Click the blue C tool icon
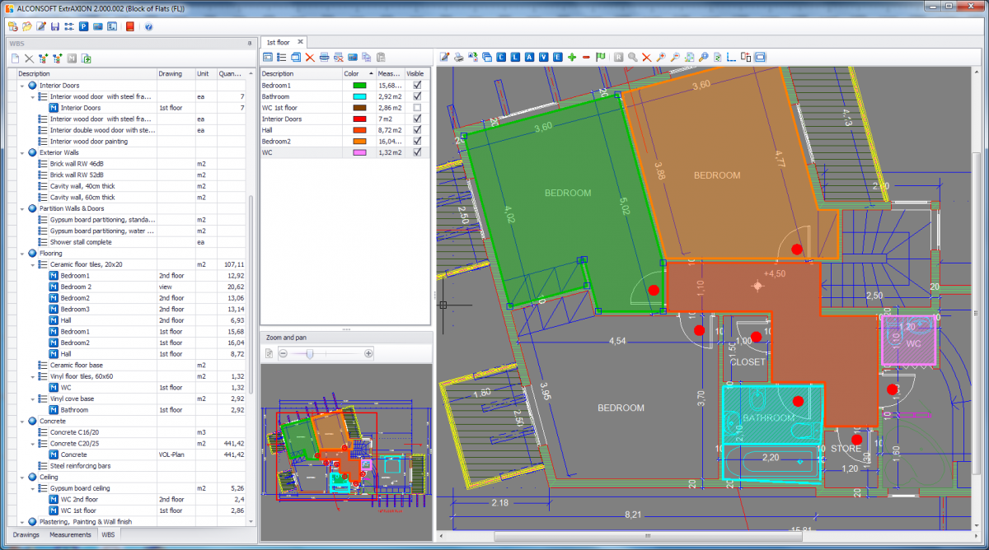 click(501, 57)
